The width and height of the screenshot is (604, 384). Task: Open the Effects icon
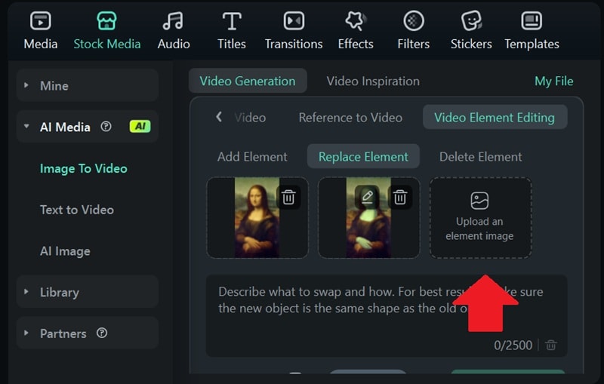(x=355, y=21)
